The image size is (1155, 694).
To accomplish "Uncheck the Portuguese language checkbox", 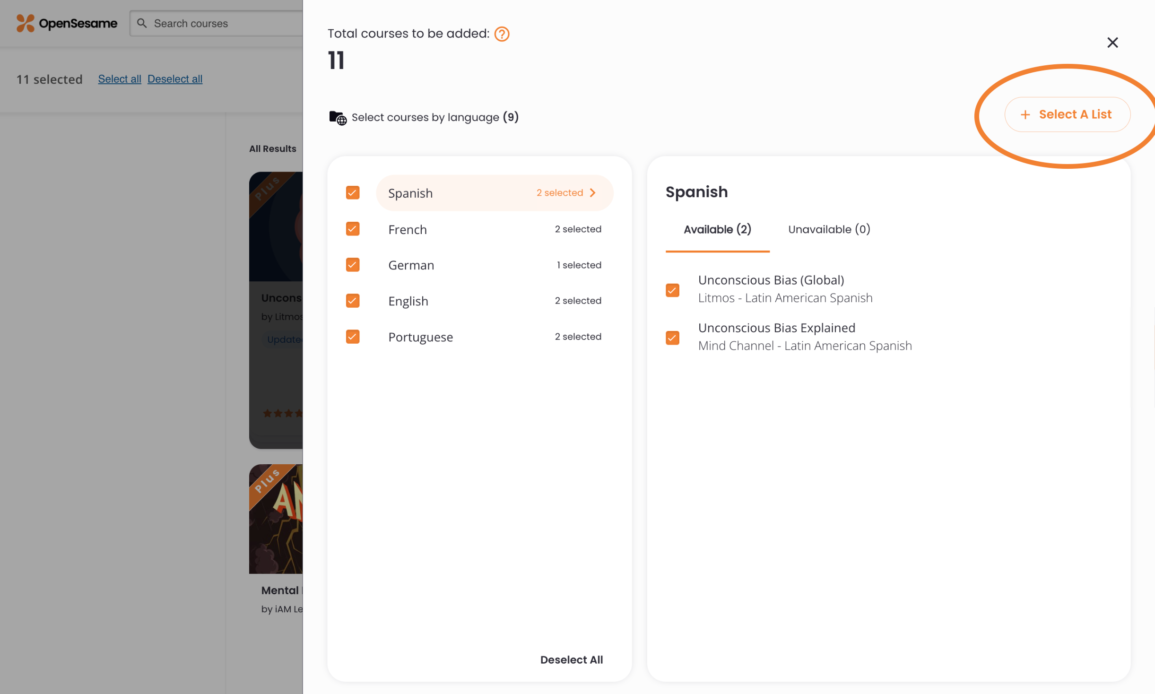I will click(353, 336).
